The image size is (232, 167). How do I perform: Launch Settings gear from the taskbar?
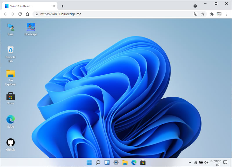point(116,162)
